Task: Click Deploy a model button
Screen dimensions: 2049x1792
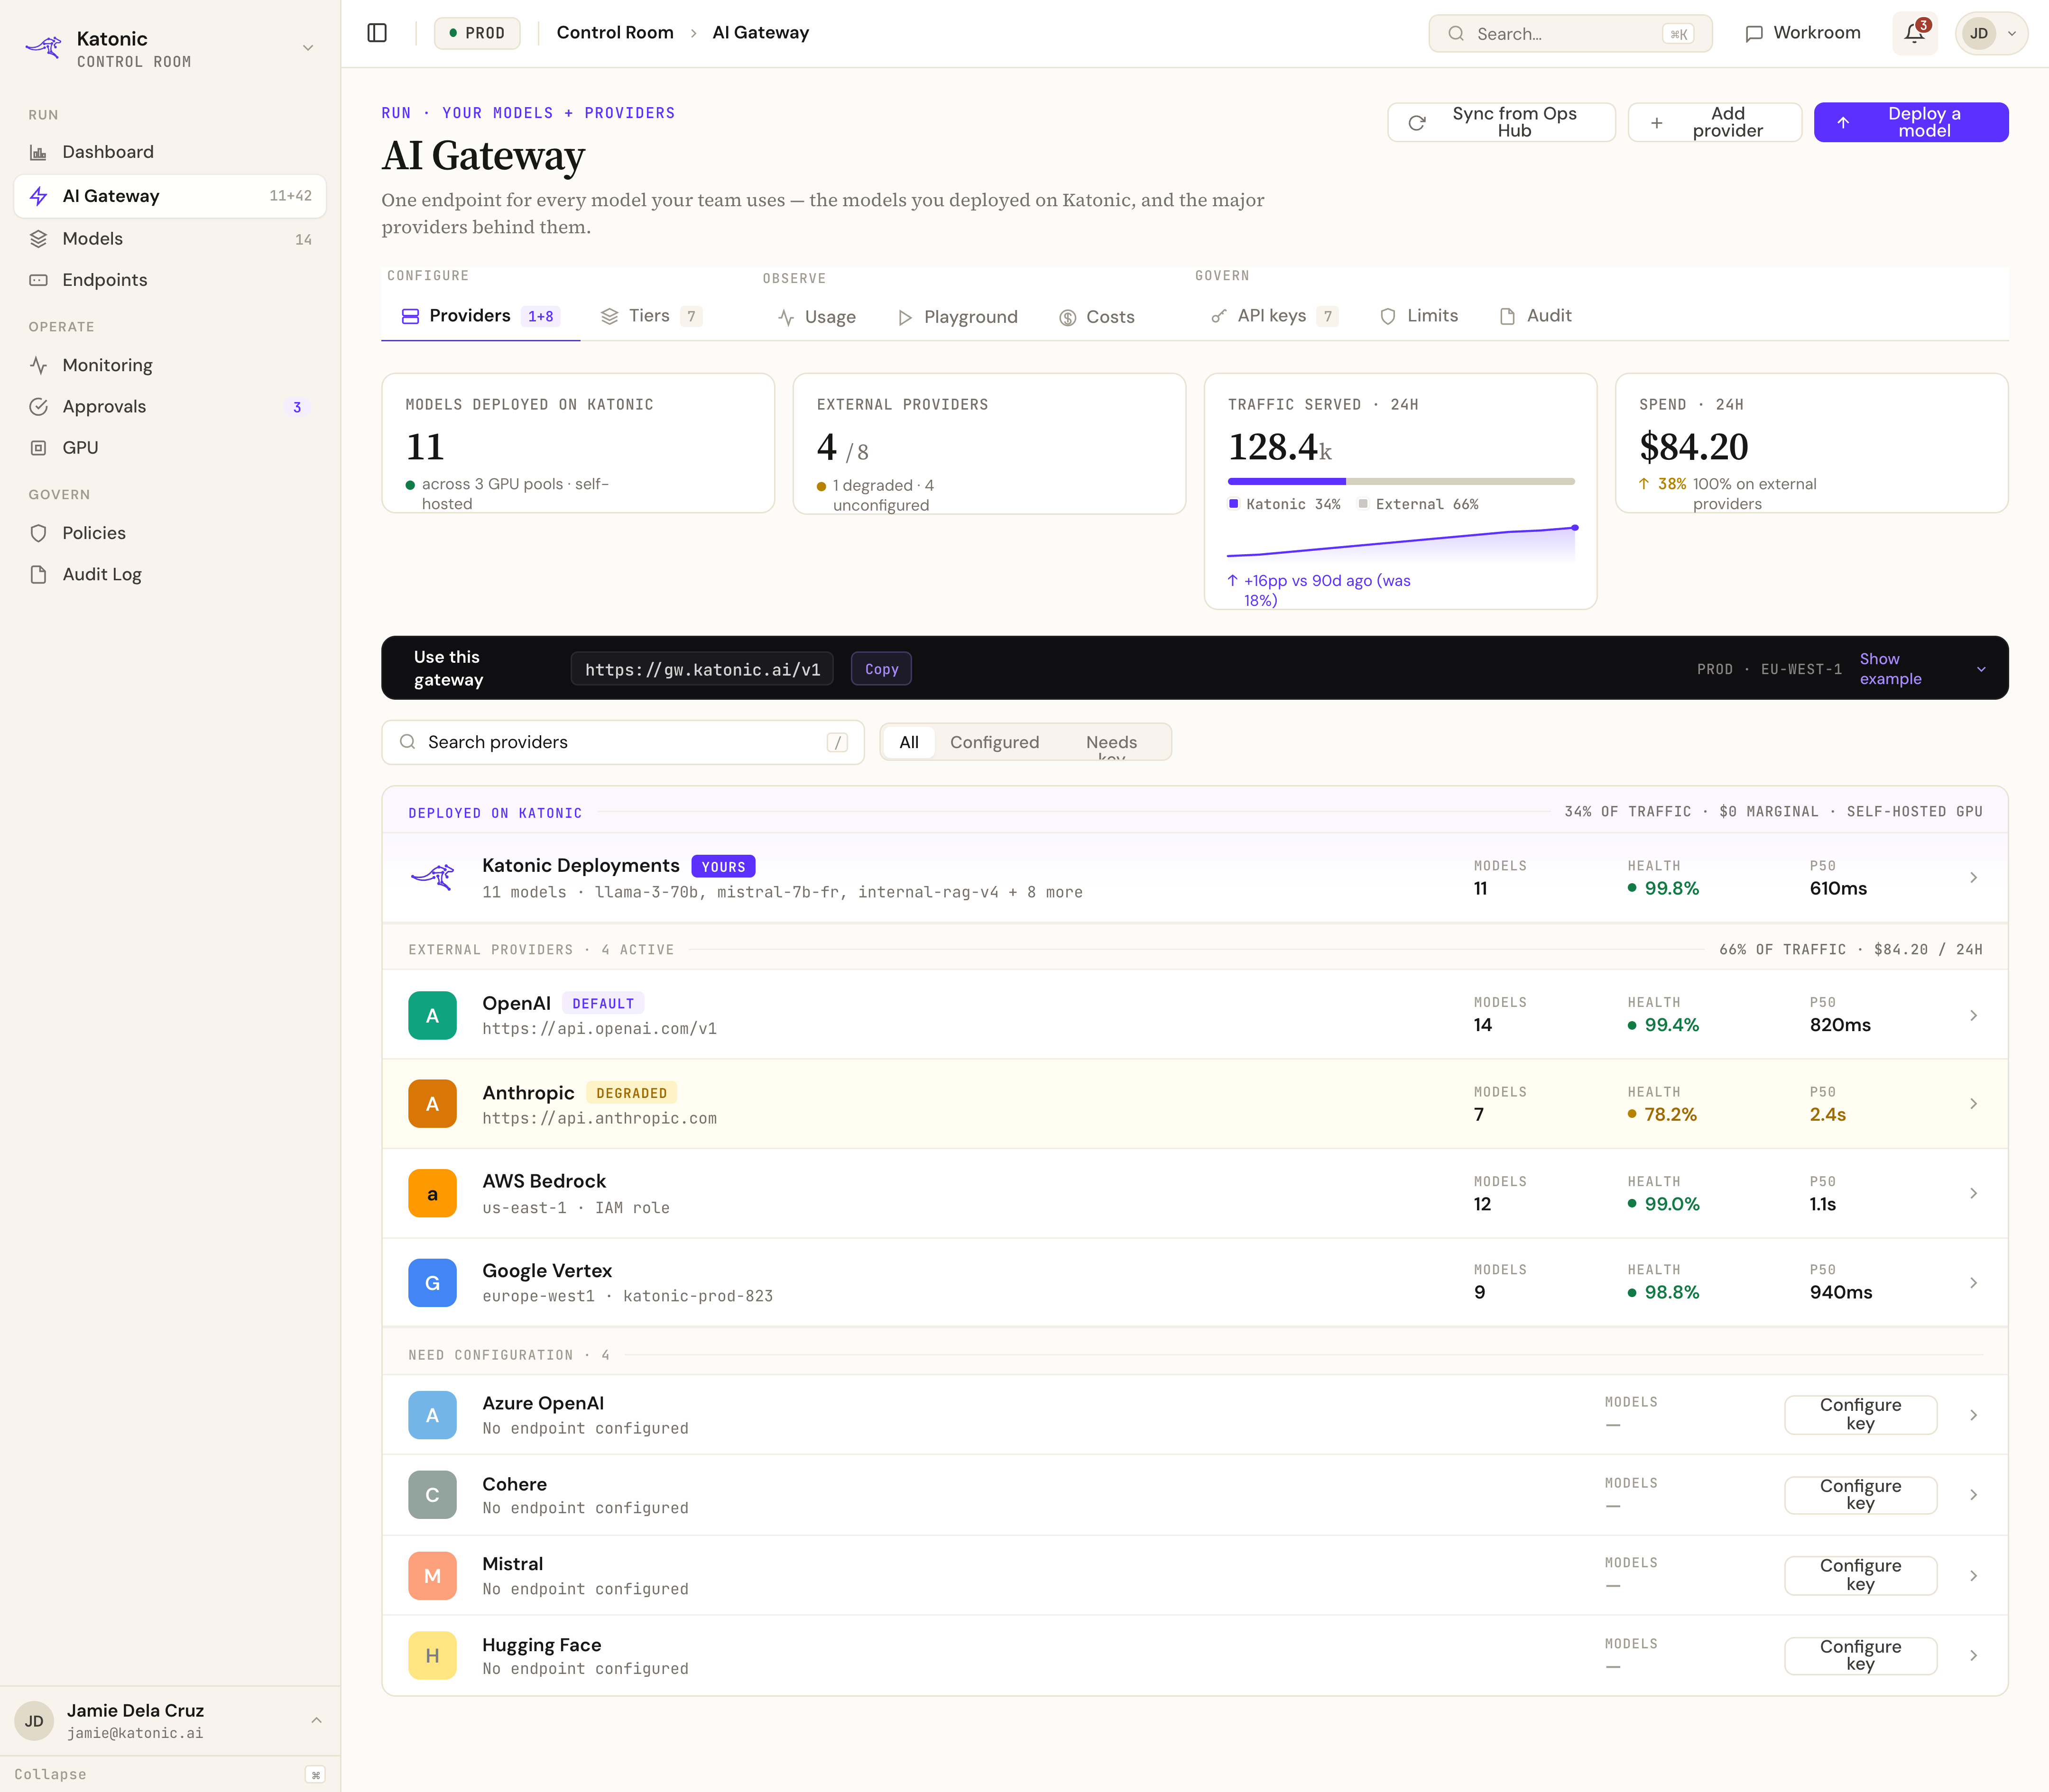Action: (x=1911, y=122)
